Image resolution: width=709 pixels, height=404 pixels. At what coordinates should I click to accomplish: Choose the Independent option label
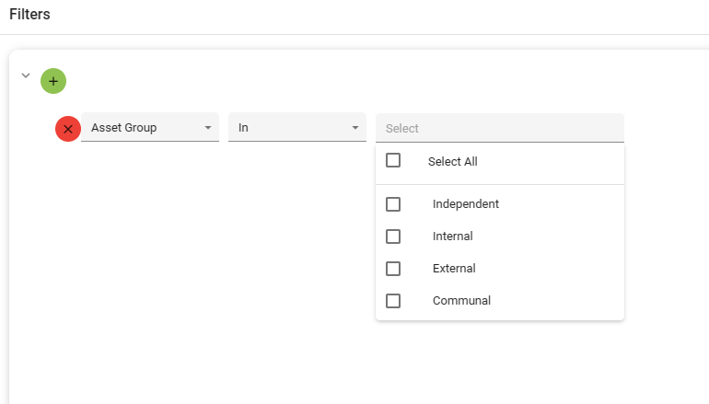(x=465, y=204)
